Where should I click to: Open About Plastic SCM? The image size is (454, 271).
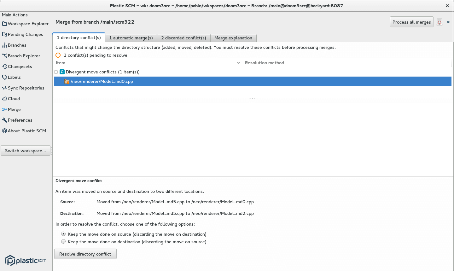24,131
